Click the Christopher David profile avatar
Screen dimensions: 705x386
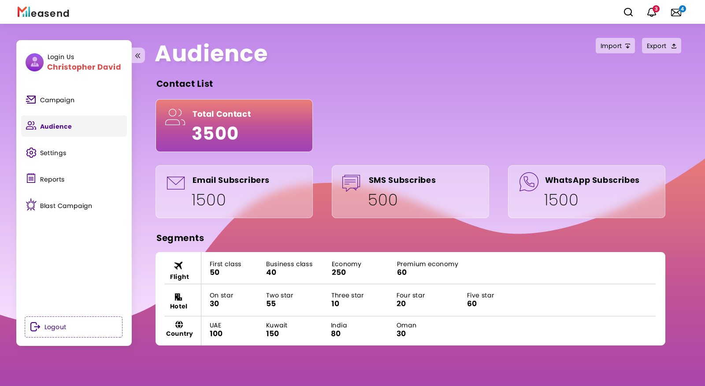34,62
